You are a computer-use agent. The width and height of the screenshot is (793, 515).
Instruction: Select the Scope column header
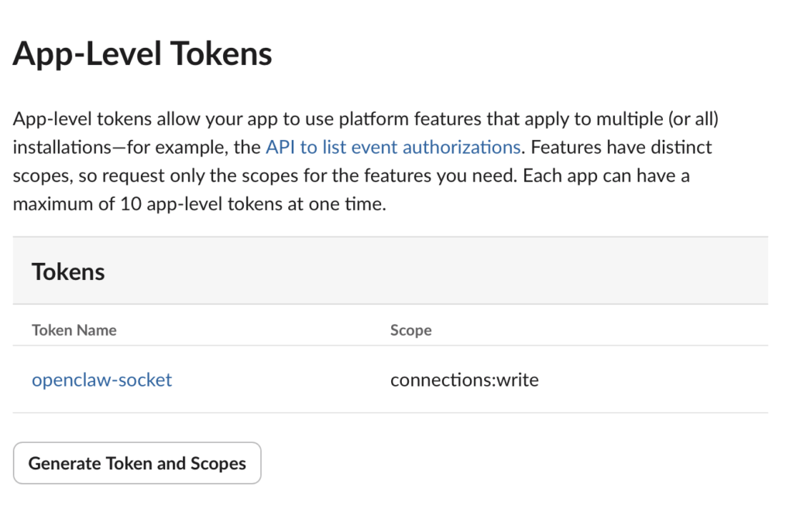point(410,330)
